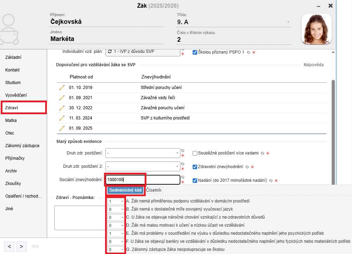Screen dimensions: 352x254
Task: Uncheck Školou přiznaný PSPO 1 checkbox
Action: click(195, 52)
